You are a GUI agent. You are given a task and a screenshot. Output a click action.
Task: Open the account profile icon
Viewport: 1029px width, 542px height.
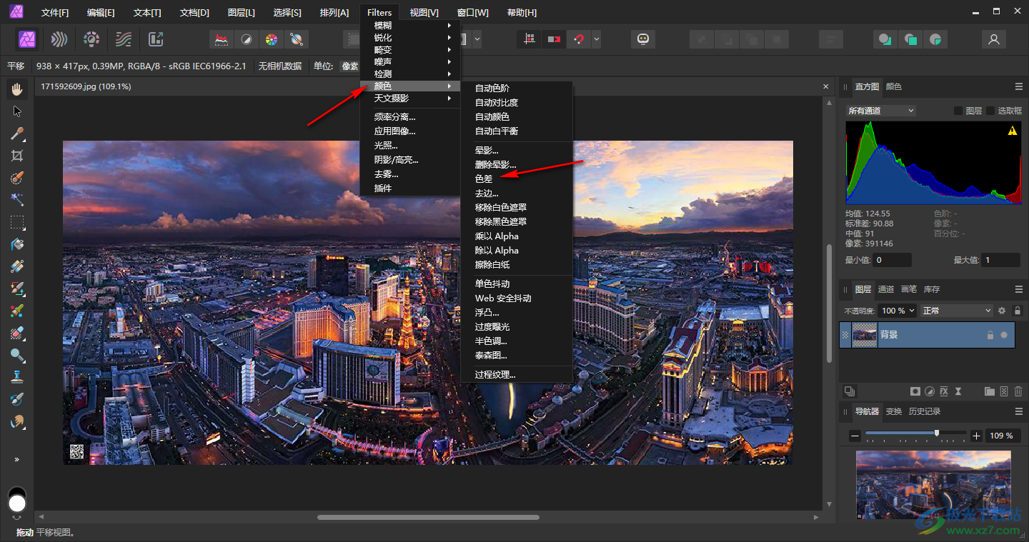click(993, 39)
